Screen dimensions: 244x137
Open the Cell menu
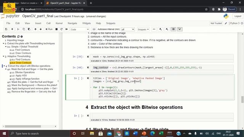pyautogui.click(x=48, y=23)
